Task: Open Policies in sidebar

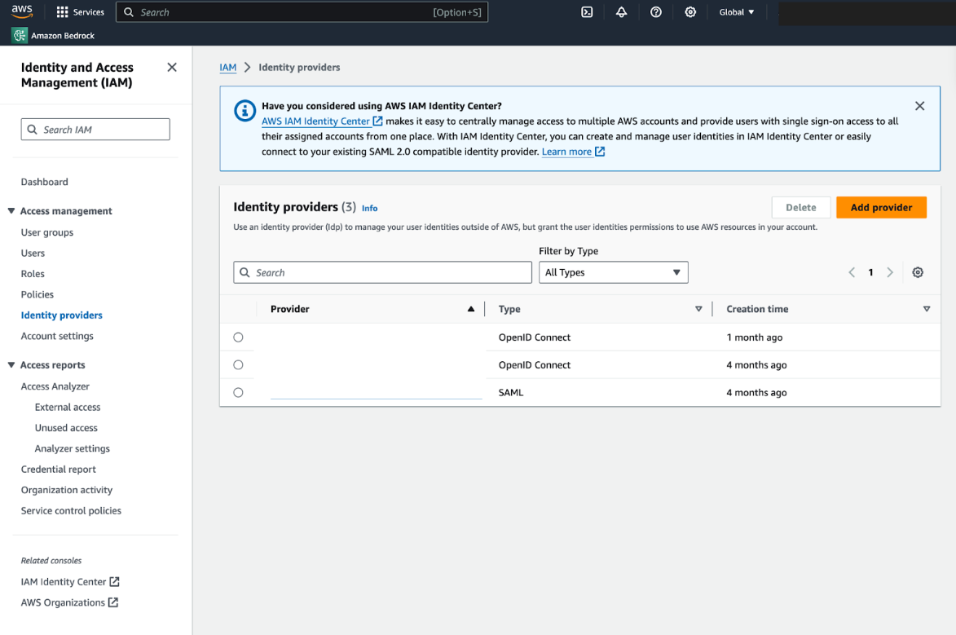Action: click(x=37, y=294)
